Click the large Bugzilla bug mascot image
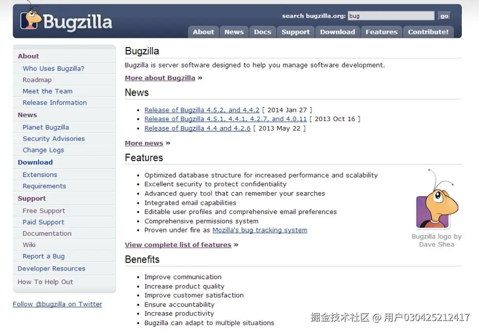 pos(437,199)
